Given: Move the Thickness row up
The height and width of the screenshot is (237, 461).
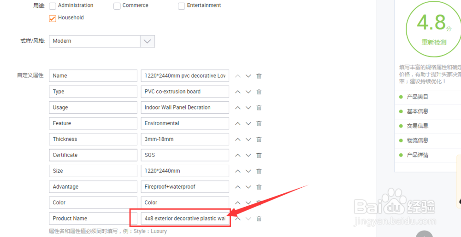Looking at the screenshot, I should [x=238, y=139].
